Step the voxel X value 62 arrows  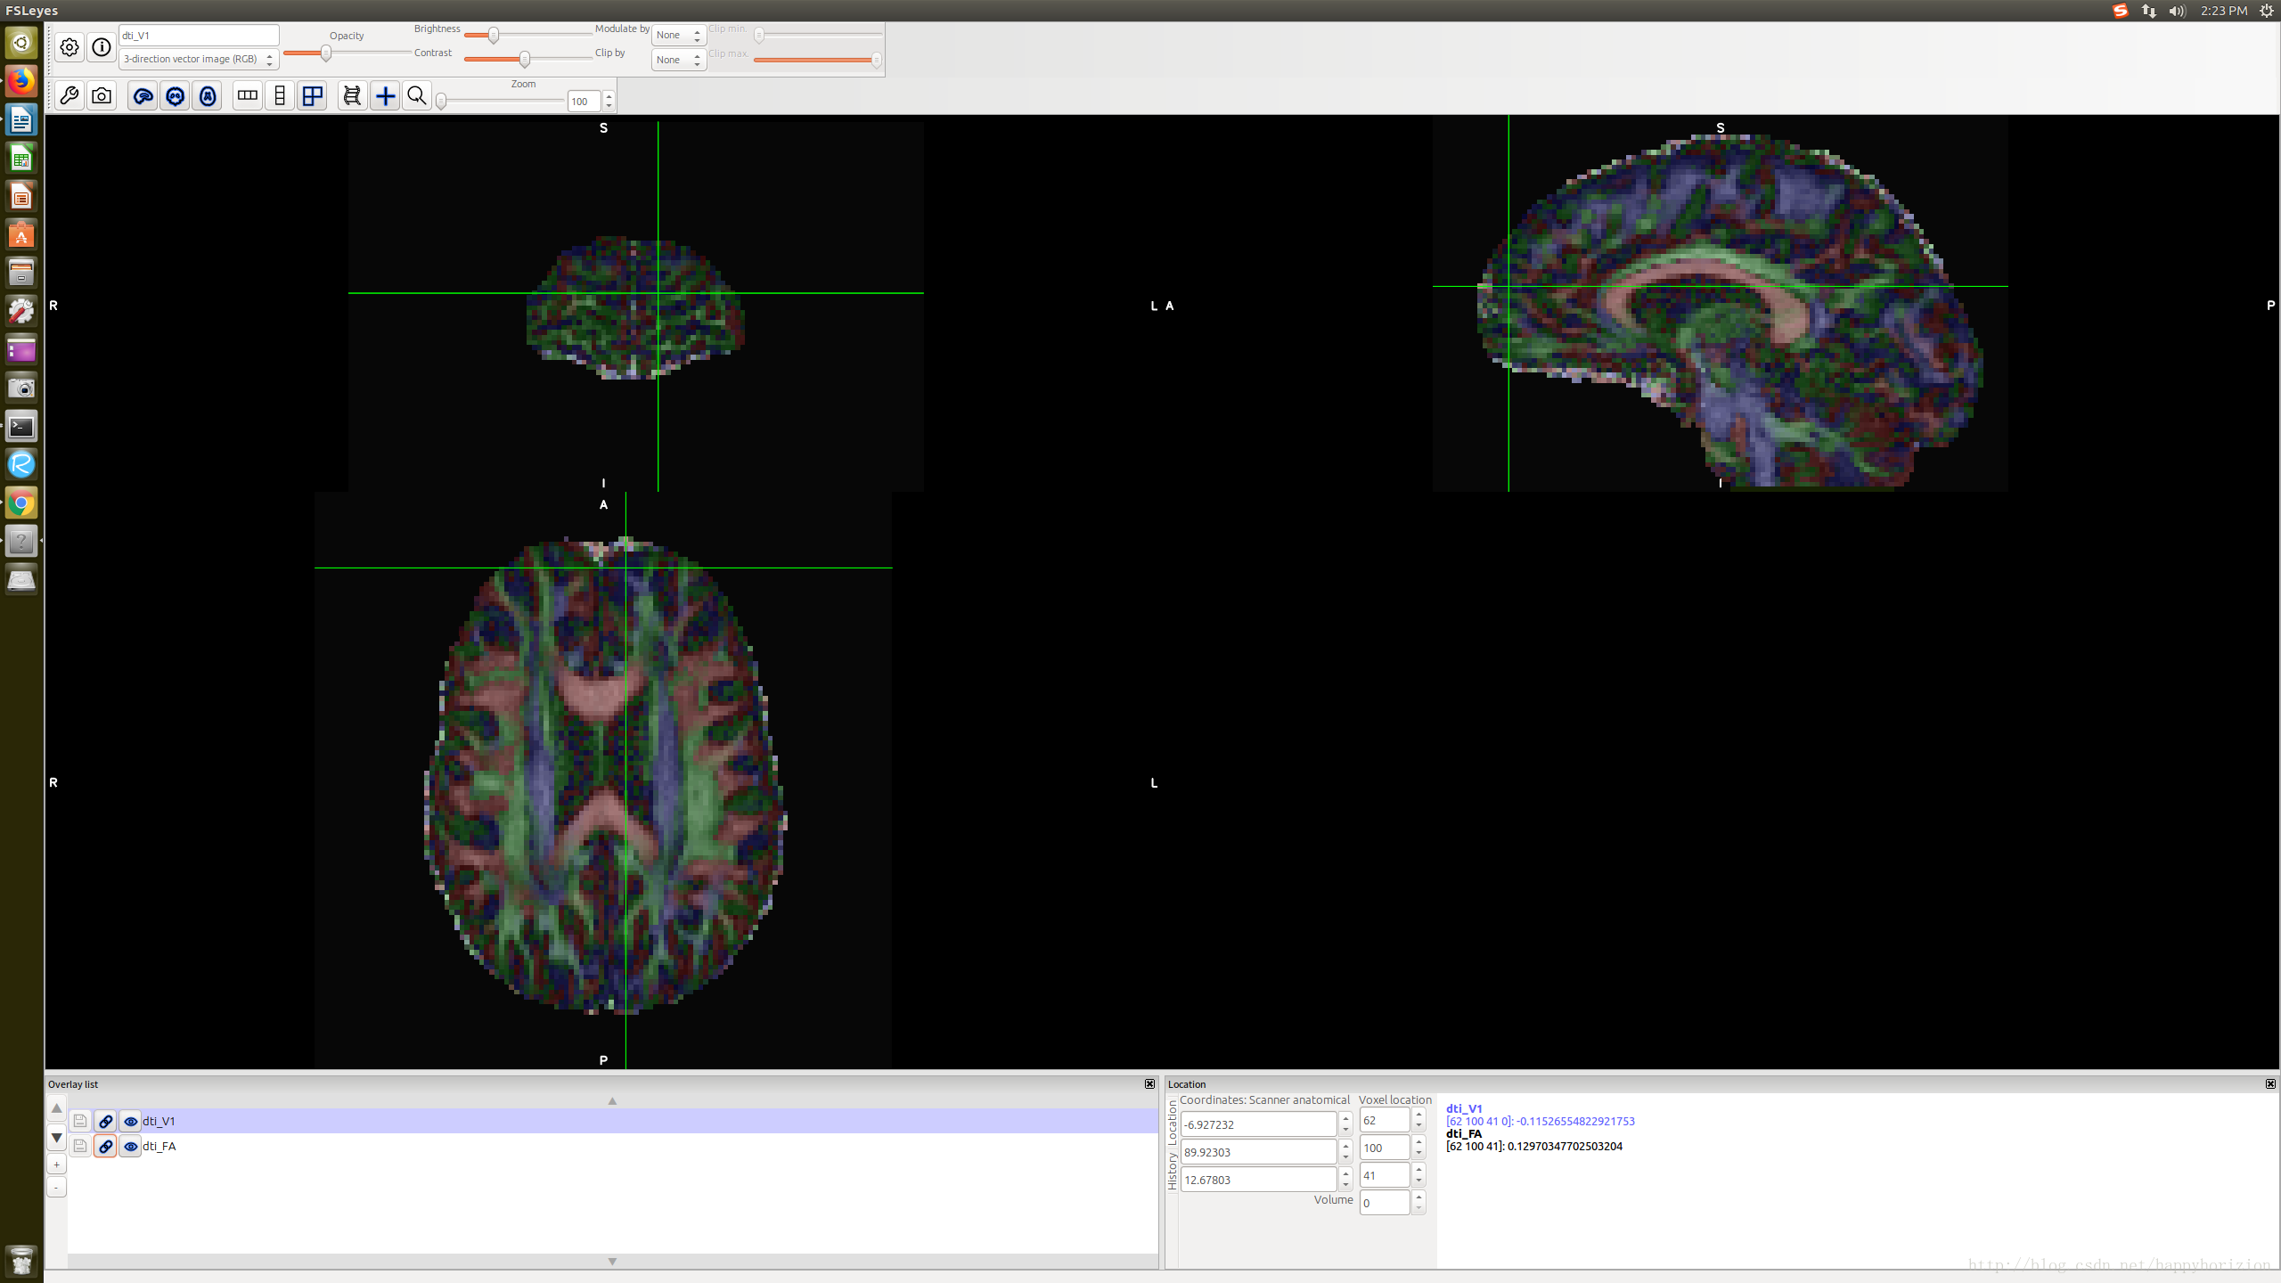click(1418, 1120)
